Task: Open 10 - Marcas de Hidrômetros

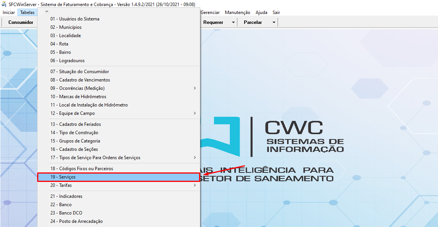Action: click(78, 97)
